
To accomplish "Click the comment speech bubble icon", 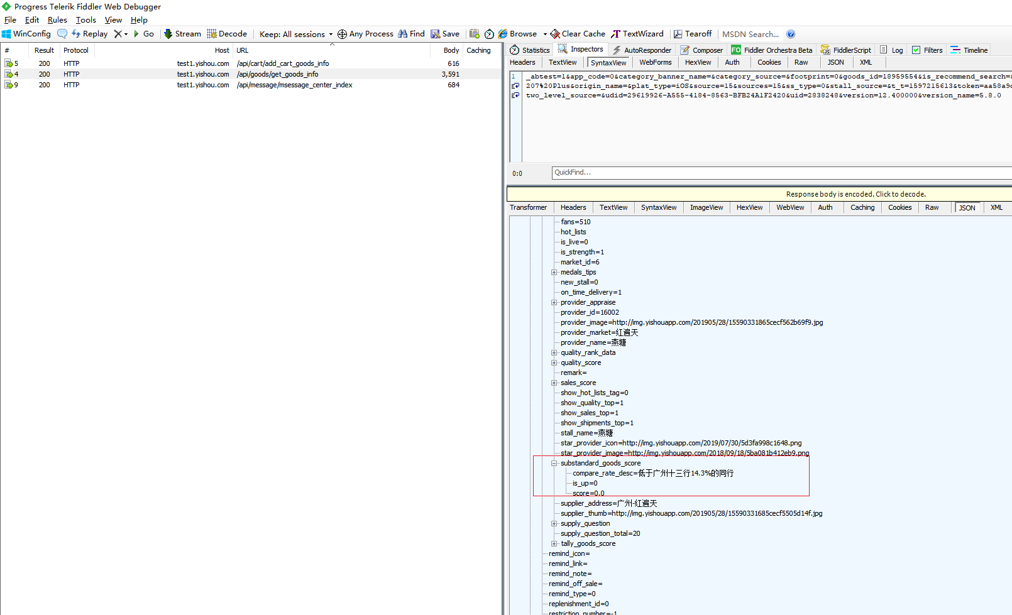I will click(x=62, y=34).
